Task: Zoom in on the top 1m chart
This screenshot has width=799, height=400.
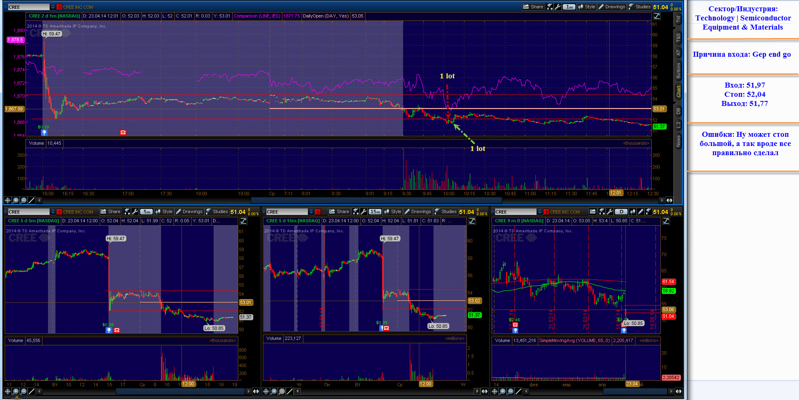Action: pos(16,200)
